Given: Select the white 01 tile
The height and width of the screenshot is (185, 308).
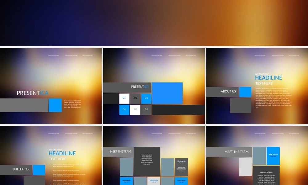Looking at the screenshot, I should (124, 98).
